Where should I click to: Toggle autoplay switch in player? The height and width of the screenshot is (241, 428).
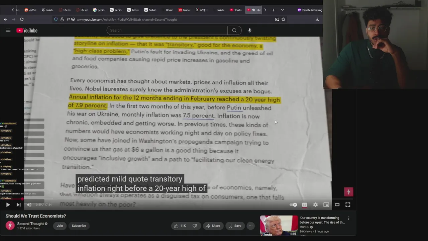[293, 205]
